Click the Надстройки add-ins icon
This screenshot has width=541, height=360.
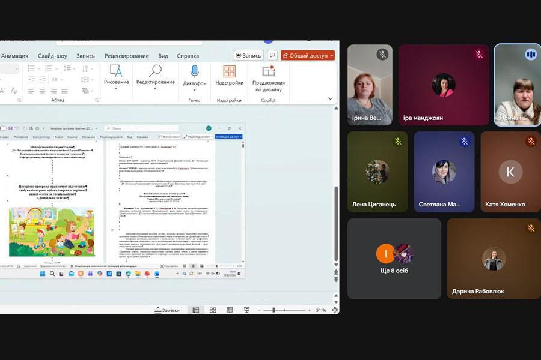(x=229, y=76)
